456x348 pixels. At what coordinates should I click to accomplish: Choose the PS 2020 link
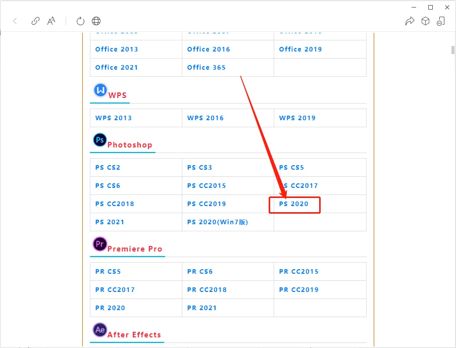(294, 204)
